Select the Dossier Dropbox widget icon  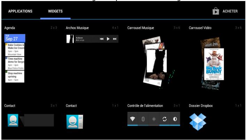(198, 122)
